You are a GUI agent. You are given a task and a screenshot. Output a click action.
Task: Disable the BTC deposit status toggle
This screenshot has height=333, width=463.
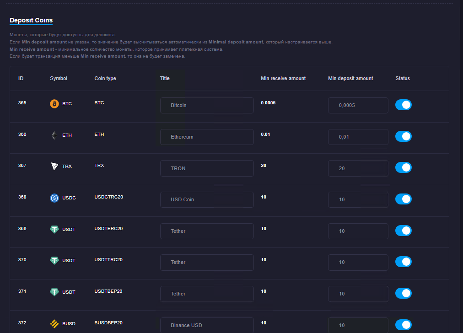[404, 105]
